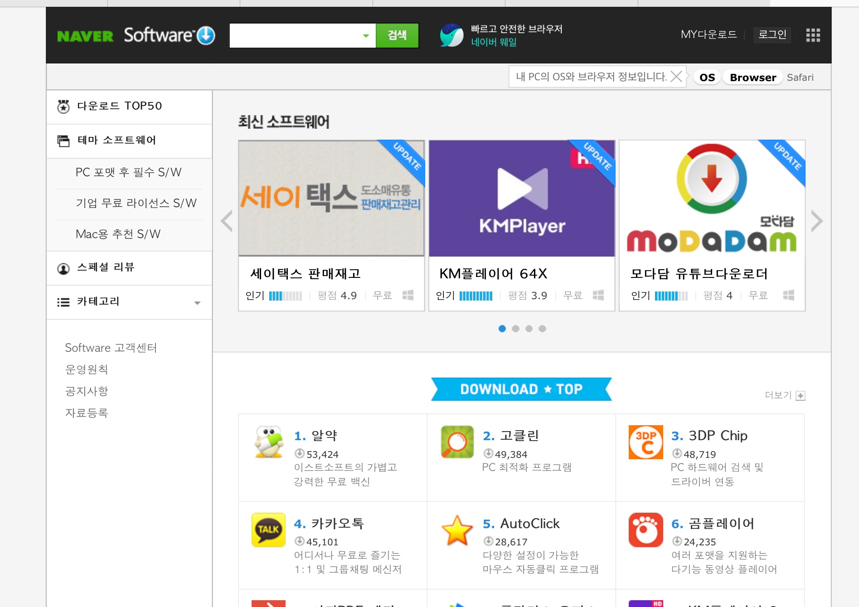Screen dimensions: 859x607
Task: Open 3. 3DP Chip title link
Action: click(709, 436)
